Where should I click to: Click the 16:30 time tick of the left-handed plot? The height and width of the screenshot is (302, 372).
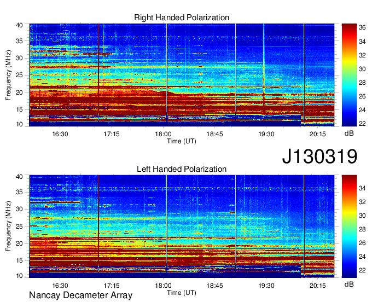coord(60,286)
